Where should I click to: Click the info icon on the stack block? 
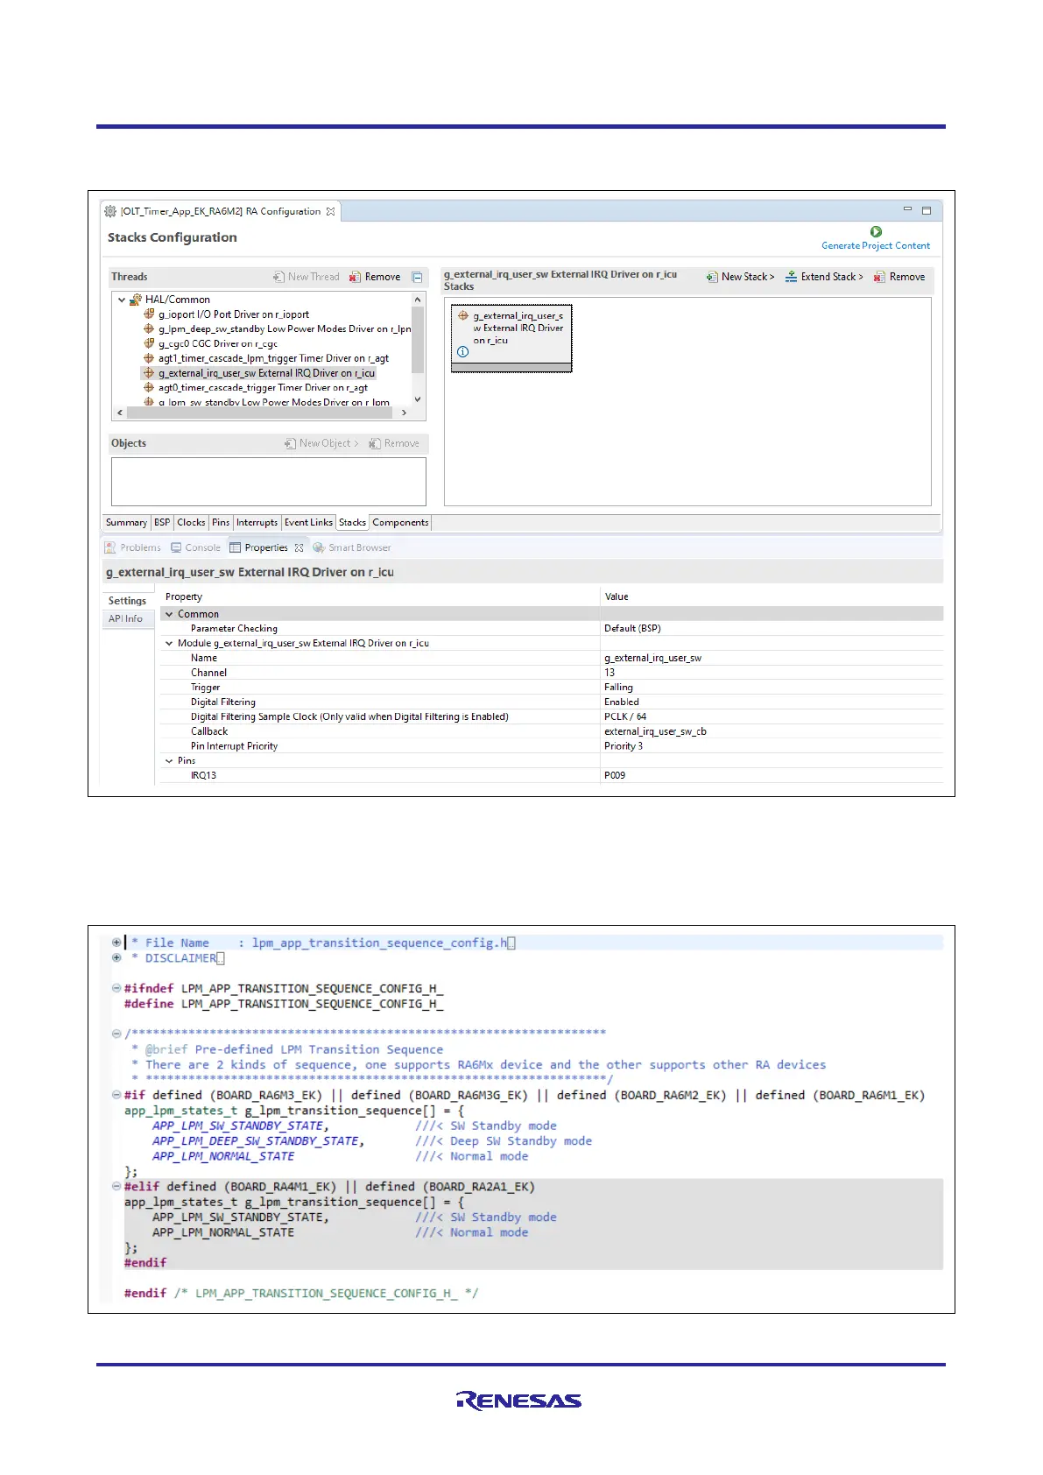click(463, 351)
